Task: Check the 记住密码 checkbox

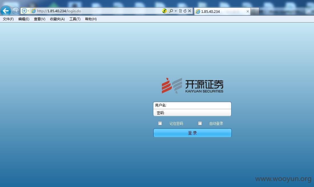Action: [160, 123]
